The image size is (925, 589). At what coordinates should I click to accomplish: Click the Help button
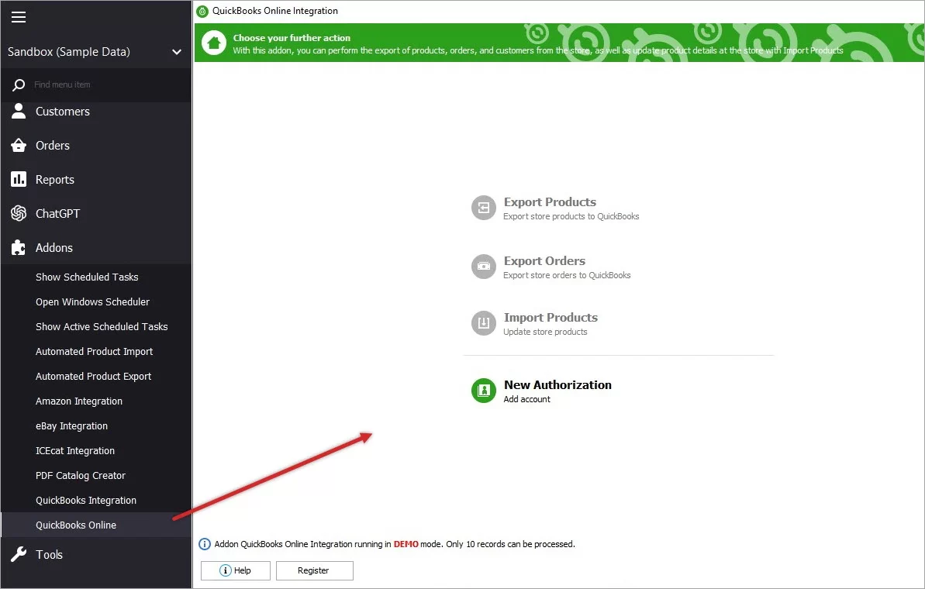[235, 570]
